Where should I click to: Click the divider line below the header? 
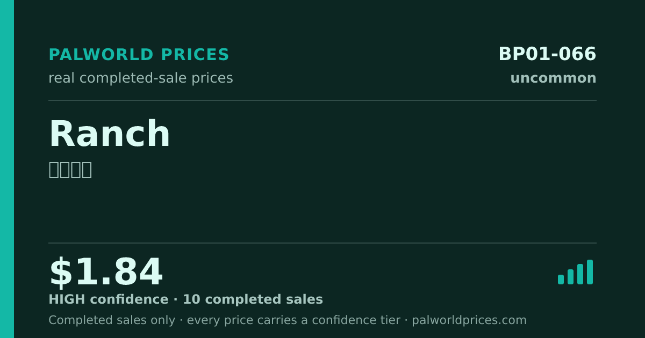(x=322, y=100)
